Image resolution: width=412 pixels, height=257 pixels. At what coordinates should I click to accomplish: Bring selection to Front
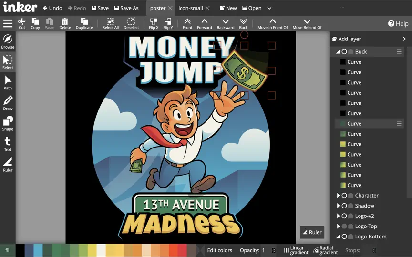(187, 24)
